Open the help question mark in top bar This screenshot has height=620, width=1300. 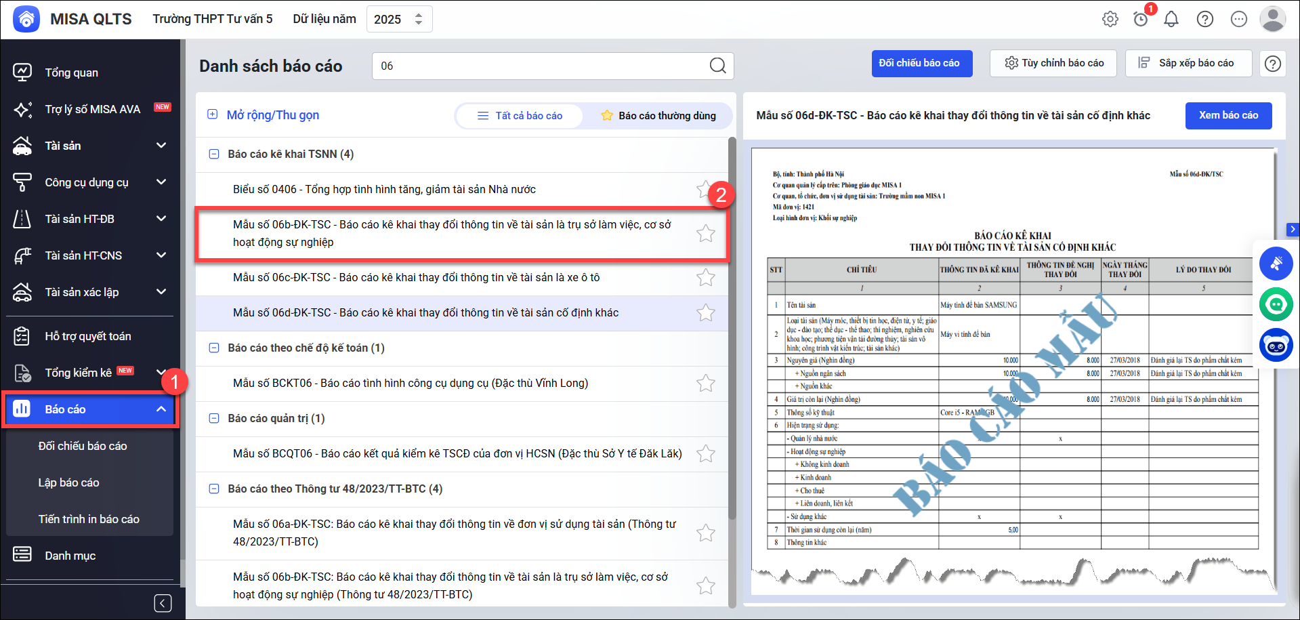tap(1205, 19)
